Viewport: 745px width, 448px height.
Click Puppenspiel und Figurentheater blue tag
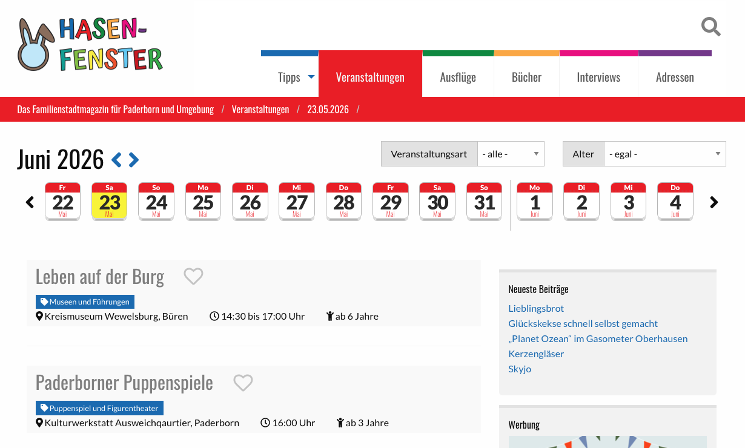pos(99,408)
